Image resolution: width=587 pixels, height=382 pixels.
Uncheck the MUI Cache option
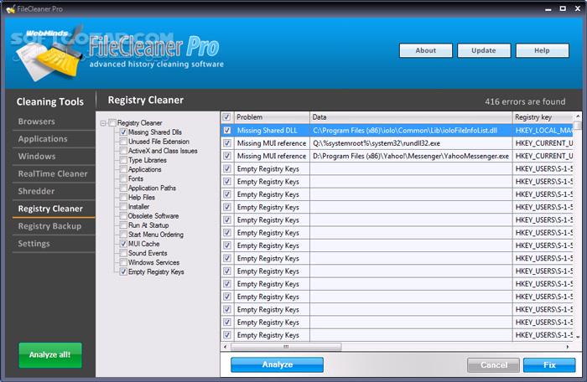coord(123,244)
